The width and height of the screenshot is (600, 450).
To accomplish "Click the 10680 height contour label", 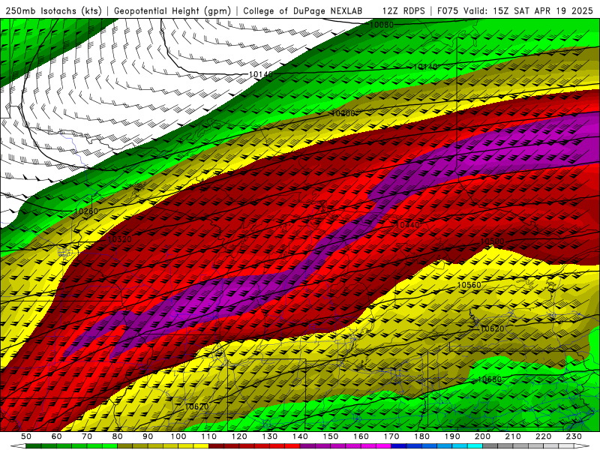I will [x=490, y=379].
